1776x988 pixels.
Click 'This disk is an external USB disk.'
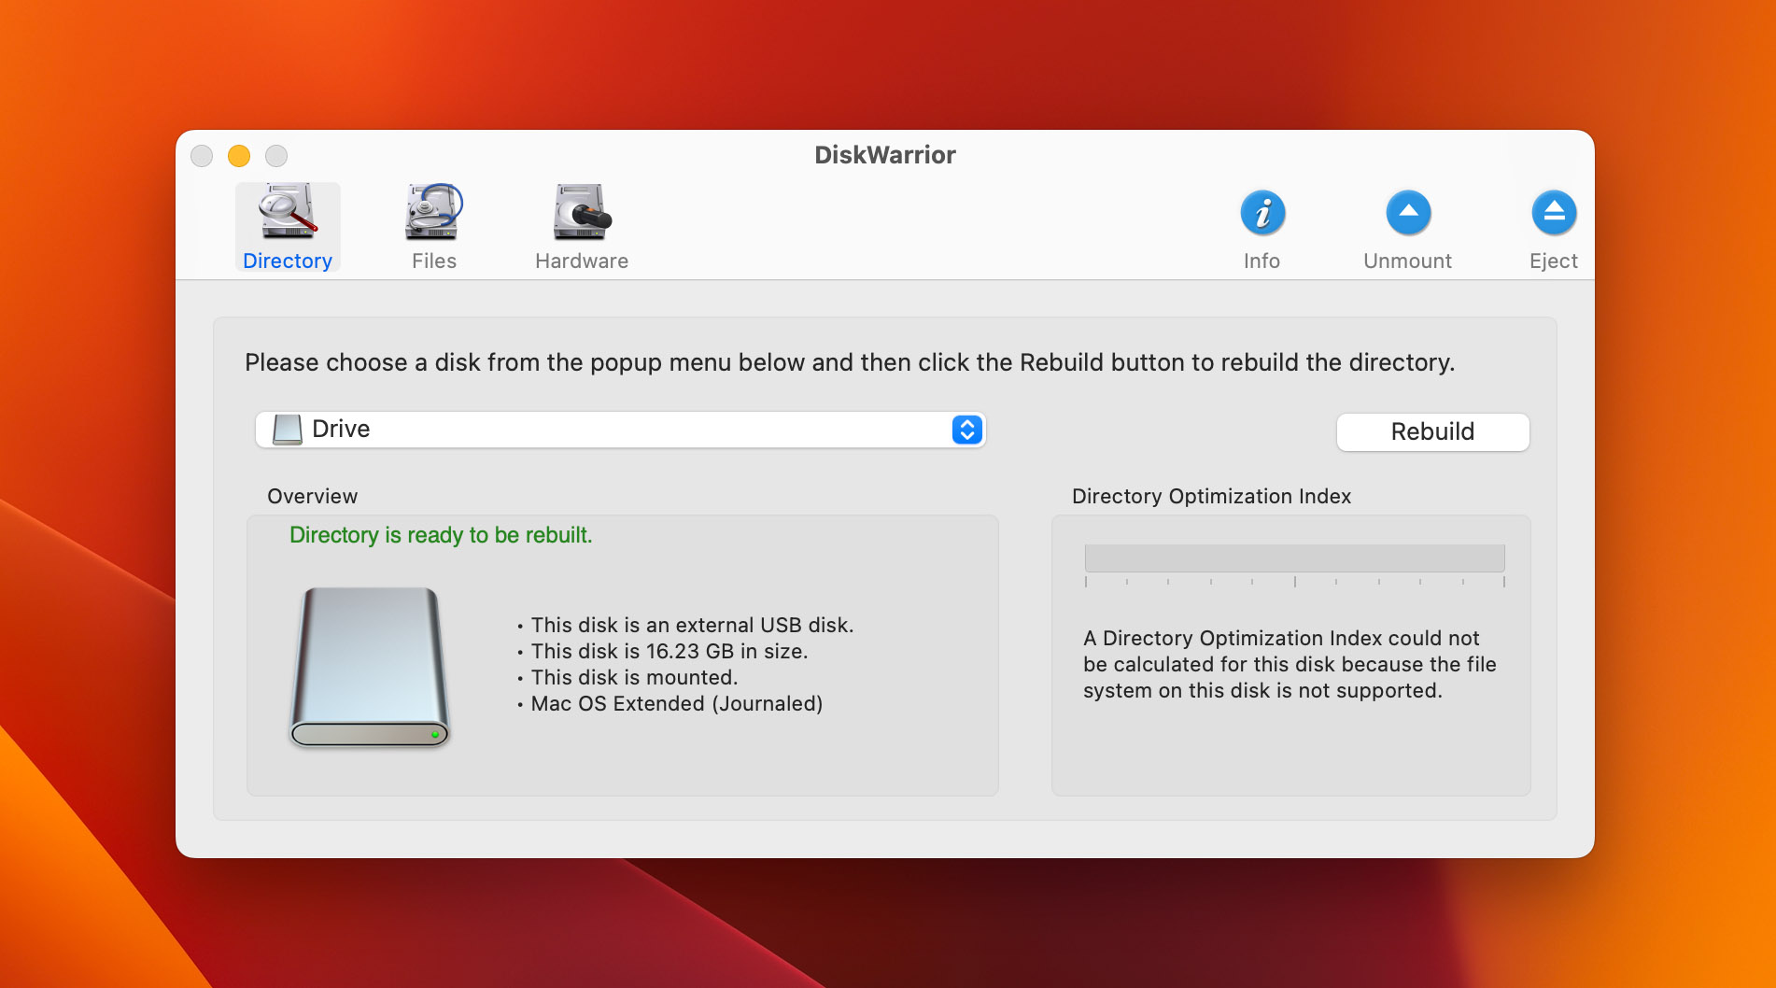pyautogui.click(x=692, y=625)
